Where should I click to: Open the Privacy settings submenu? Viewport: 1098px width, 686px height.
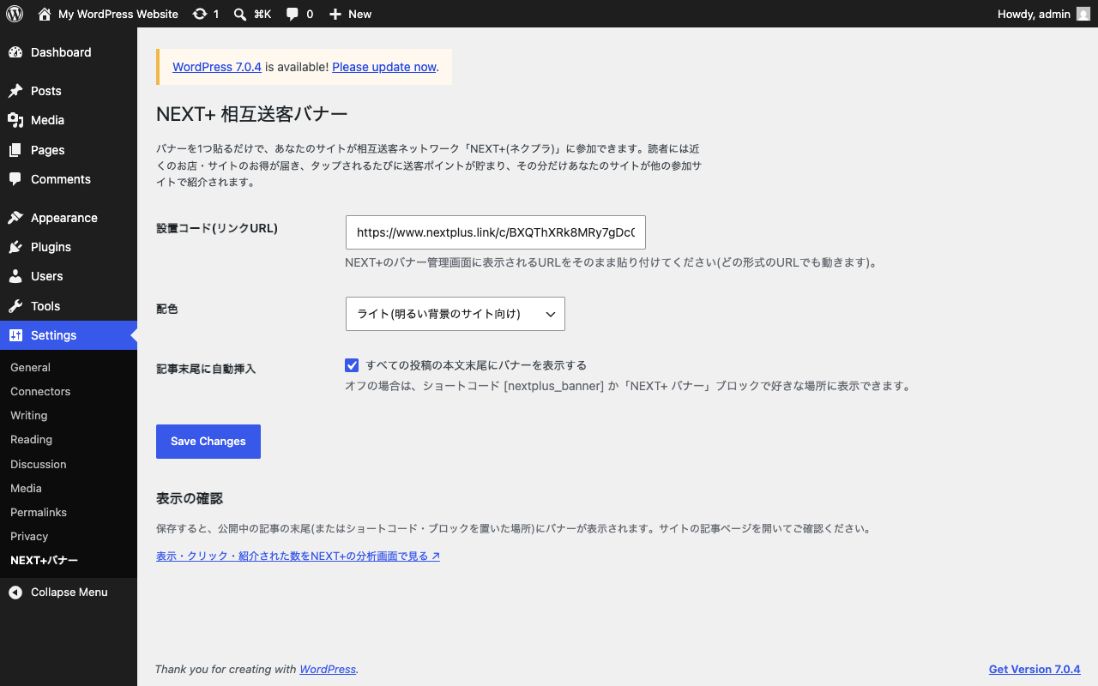[29, 536]
